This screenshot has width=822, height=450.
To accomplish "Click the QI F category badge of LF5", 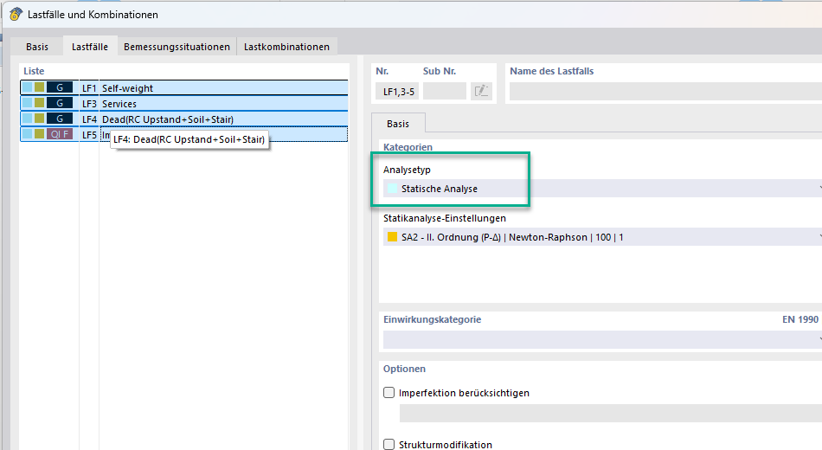I will coord(59,134).
